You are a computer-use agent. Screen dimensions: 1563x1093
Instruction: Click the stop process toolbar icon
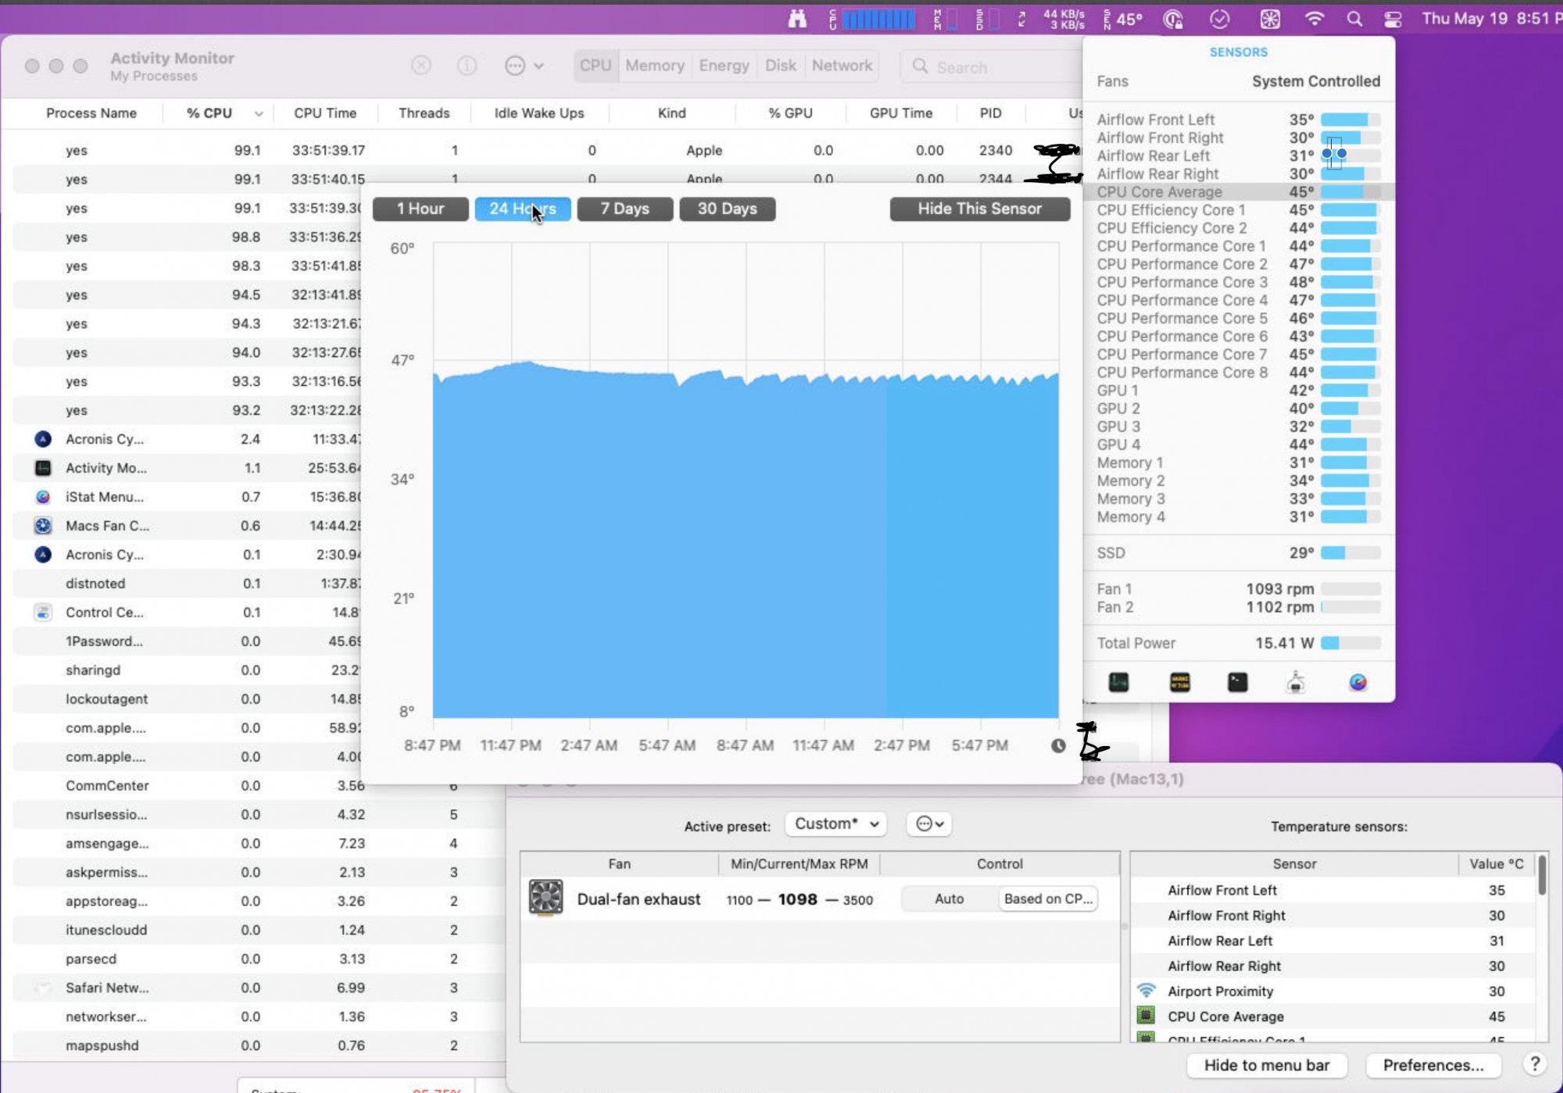[421, 66]
